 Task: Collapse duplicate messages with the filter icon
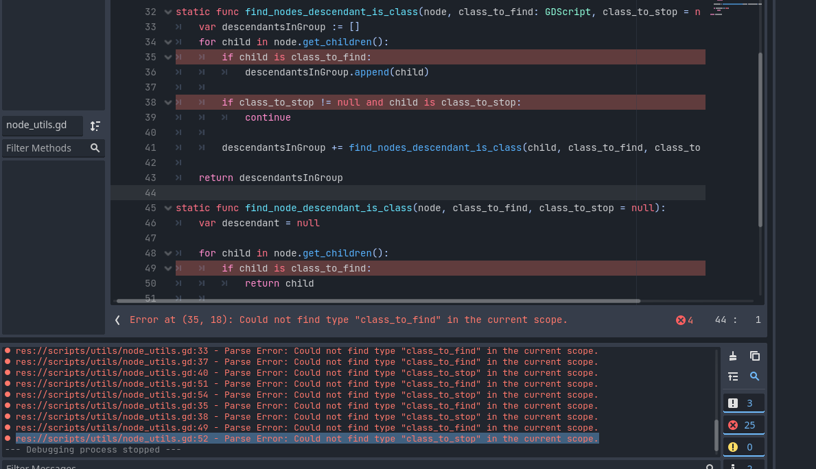tap(732, 376)
